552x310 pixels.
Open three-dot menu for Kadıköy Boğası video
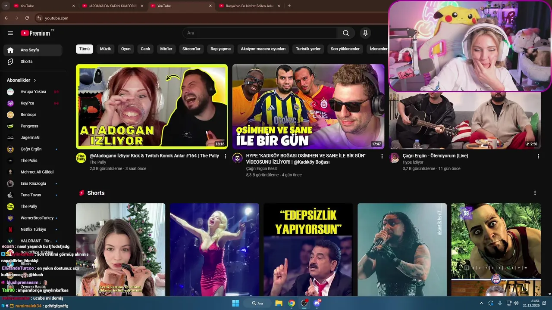[382, 156]
